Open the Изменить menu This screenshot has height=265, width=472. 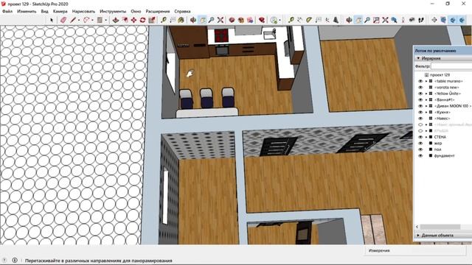point(27,11)
